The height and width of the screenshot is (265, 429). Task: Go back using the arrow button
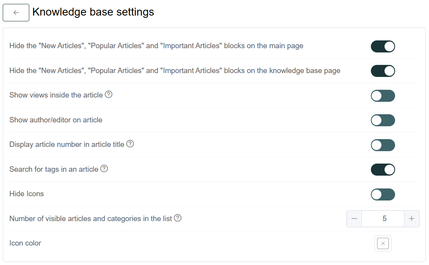coord(16,12)
